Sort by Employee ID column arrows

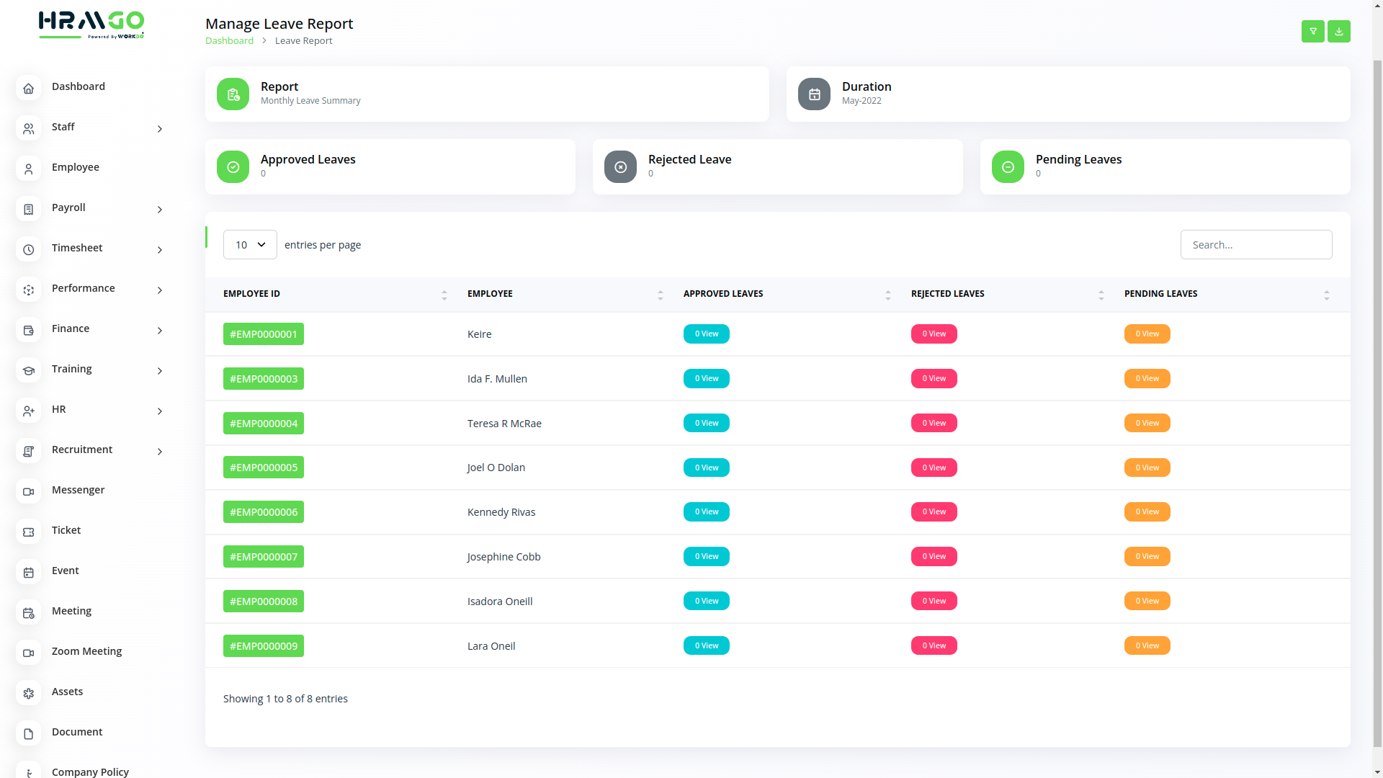tap(444, 295)
